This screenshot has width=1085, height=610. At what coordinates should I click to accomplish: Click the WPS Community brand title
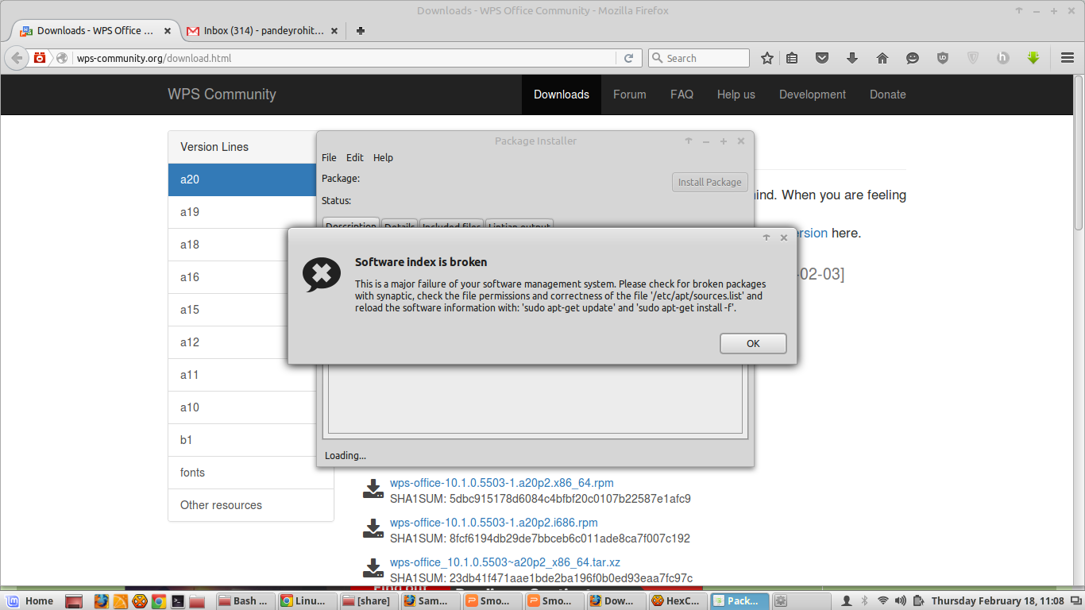222,95
